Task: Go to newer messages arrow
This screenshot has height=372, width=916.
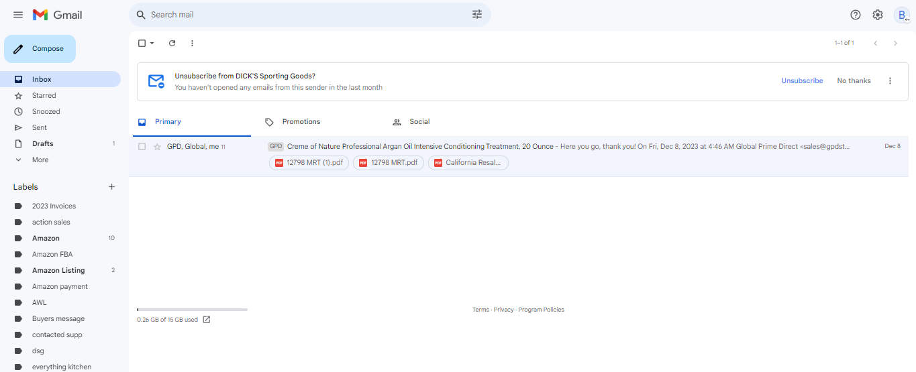Action: click(875, 43)
